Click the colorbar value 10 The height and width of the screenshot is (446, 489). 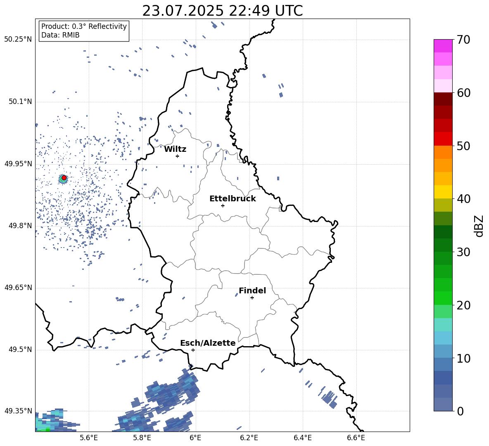pyautogui.click(x=464, y=358)
